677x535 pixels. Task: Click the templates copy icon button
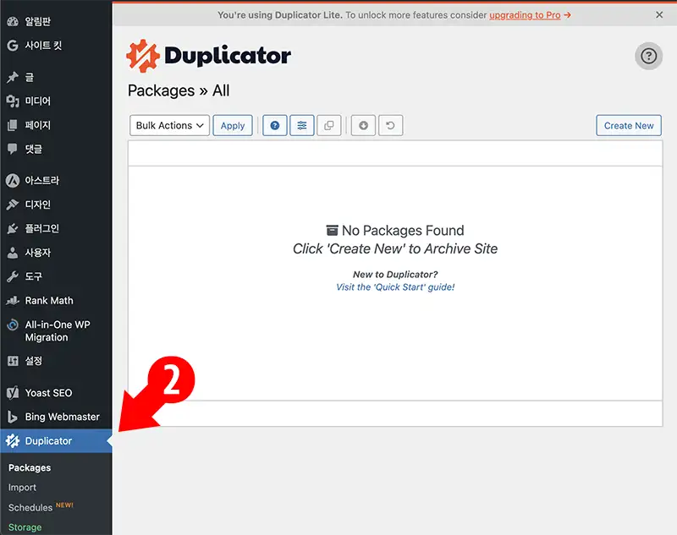tap(329, 125)
